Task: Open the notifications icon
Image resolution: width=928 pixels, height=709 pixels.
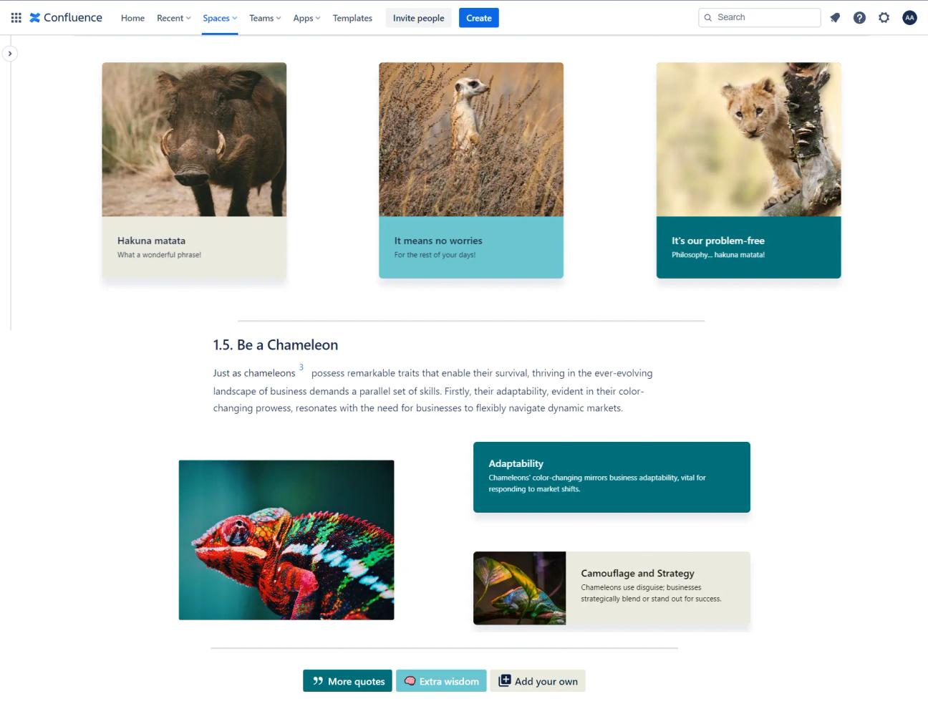Action: 835,18
